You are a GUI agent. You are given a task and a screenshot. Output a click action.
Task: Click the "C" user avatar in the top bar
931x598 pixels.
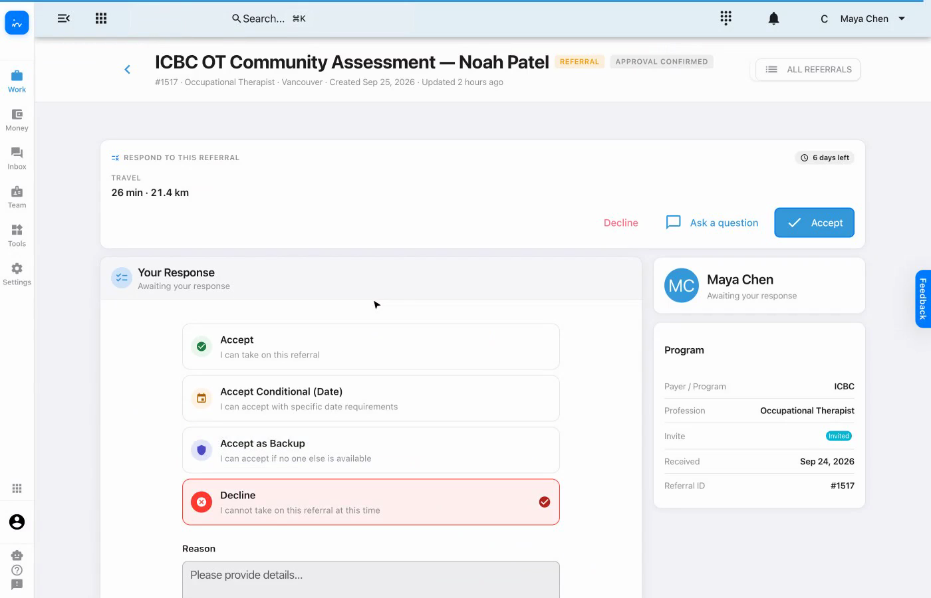point(824,19)
